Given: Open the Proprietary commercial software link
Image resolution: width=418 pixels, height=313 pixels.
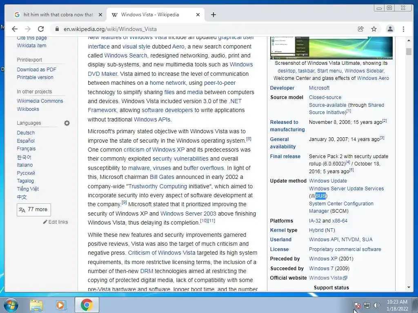Looking at the screenshot, I should pos(345,249).
